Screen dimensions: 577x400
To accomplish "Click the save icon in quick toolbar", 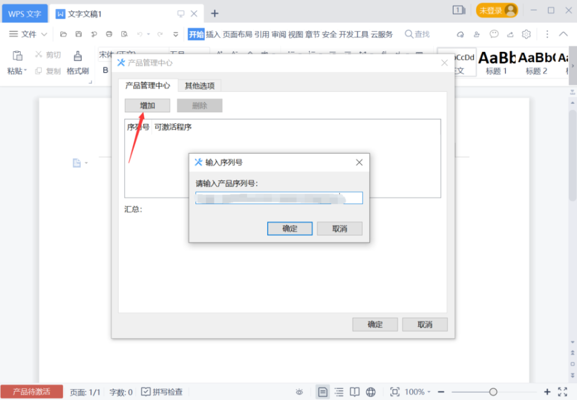I will click(78, 34).
